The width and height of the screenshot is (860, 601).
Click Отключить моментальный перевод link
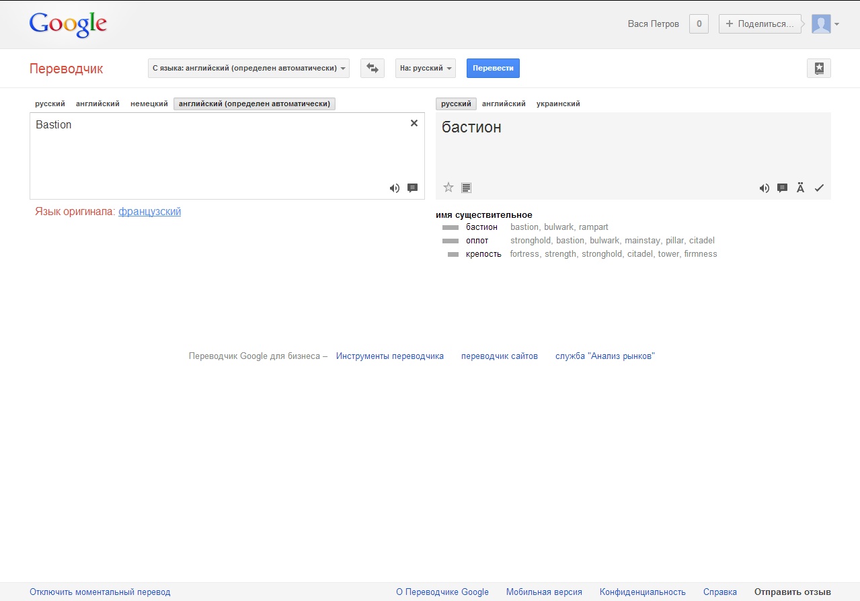[100, 592]
